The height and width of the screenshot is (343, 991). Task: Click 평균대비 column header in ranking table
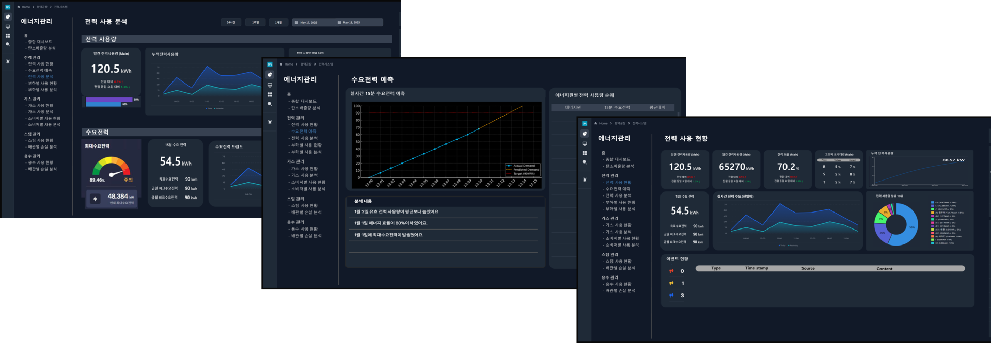[x=657, y=107]
